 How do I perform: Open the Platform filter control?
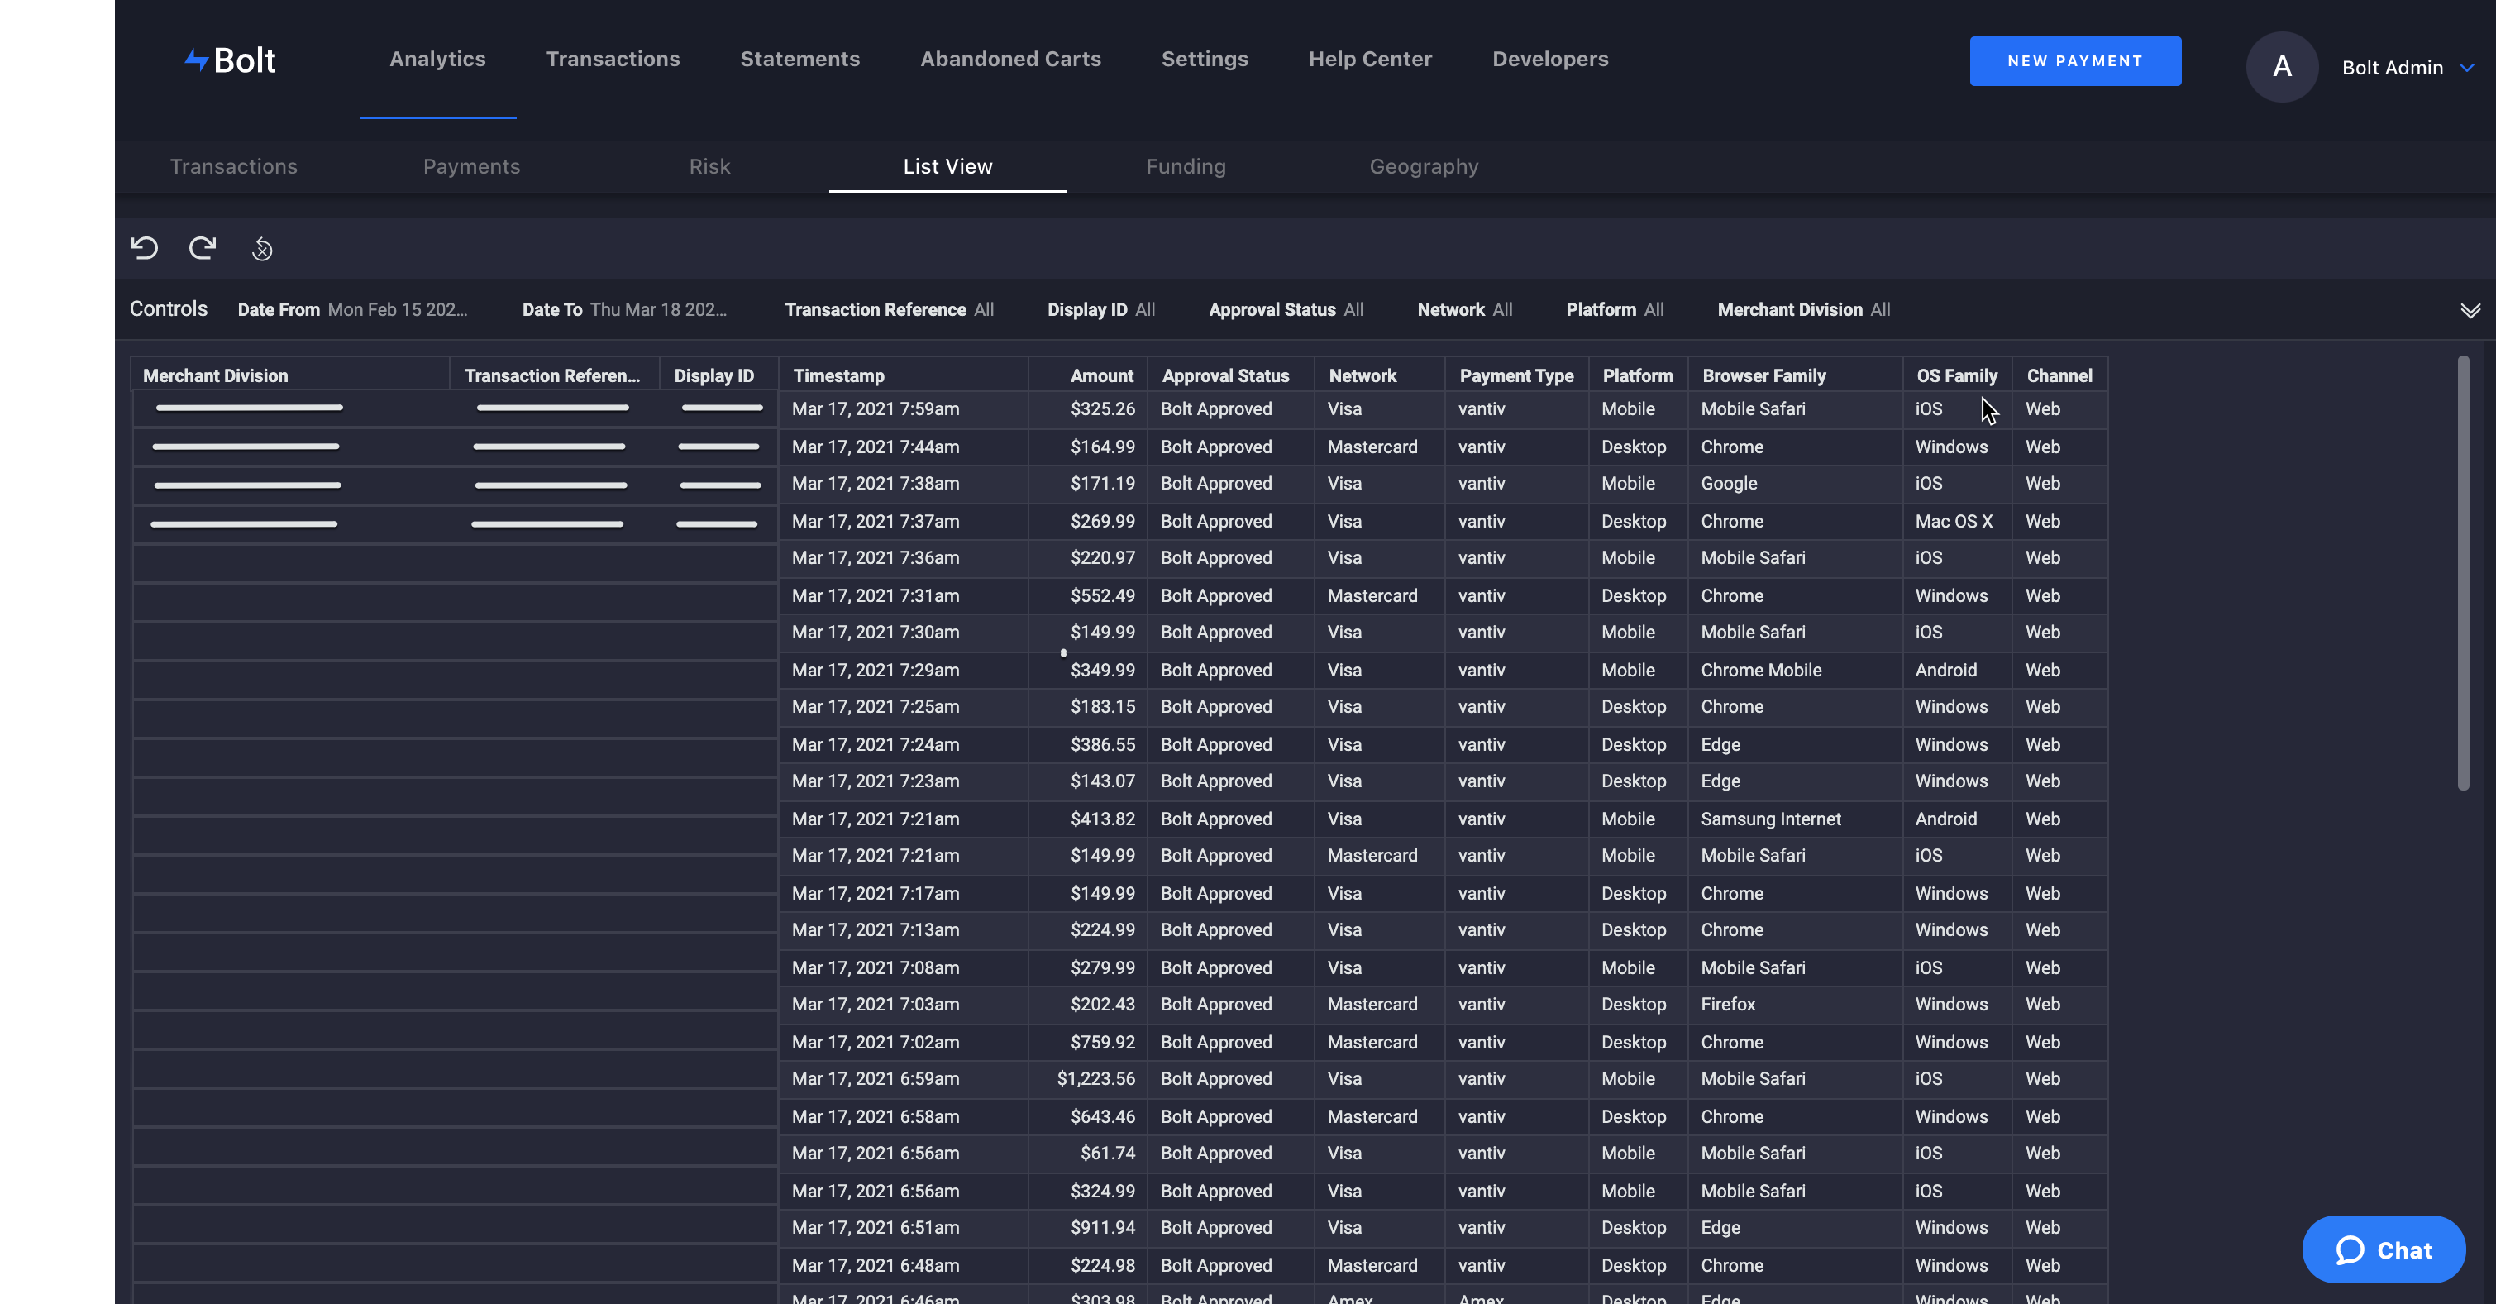click(1615, 309)
